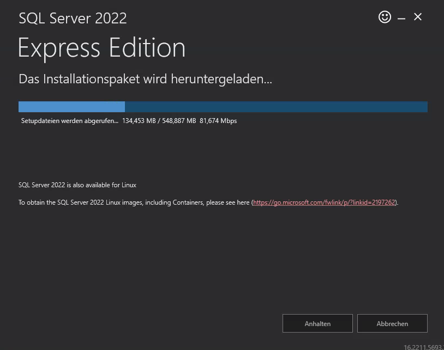This screenshot has width=444, height=350.
Task: Close the SQL Server 2022 installer
Action: click(418, 17)
